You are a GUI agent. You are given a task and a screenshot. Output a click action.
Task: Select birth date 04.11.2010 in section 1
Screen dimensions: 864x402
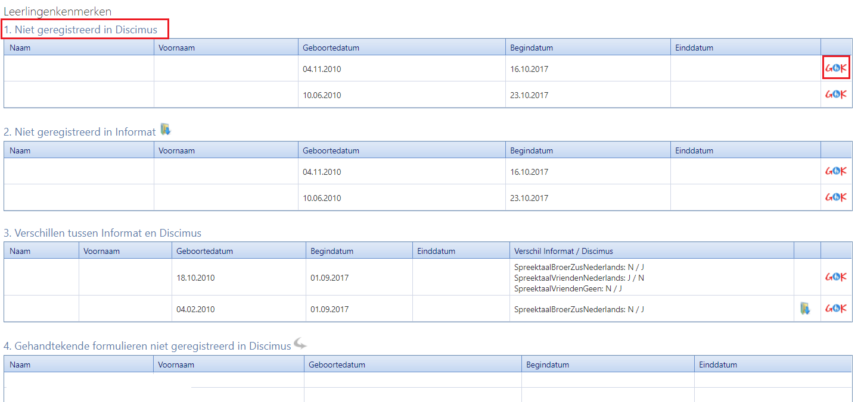pos(322,69)
